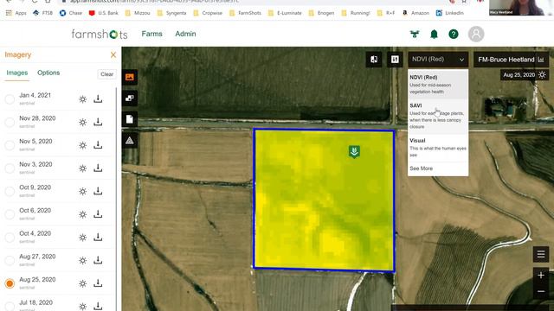Go to farmshots home logo
This screenshot has height=311, width=554.
[x=100, y=35]
